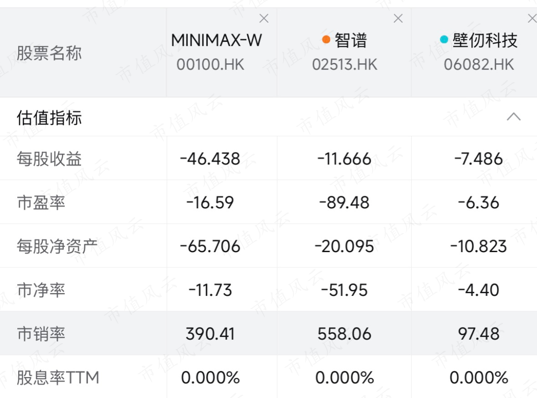Click the 估值指标 section header
This screenshot has width=537, height=398.
tap(49, 118)
